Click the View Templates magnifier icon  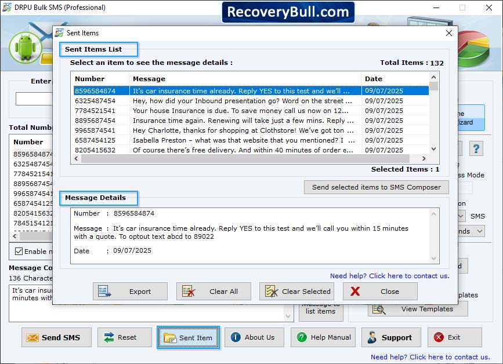(379, 310)
